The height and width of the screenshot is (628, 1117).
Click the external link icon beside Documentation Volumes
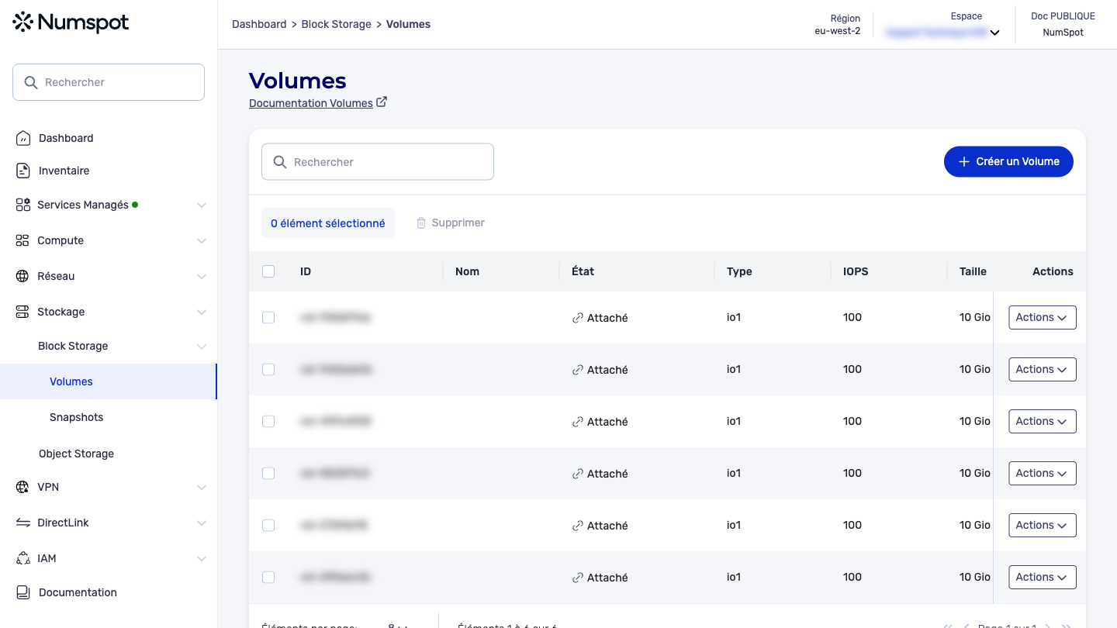click(382, 102)
